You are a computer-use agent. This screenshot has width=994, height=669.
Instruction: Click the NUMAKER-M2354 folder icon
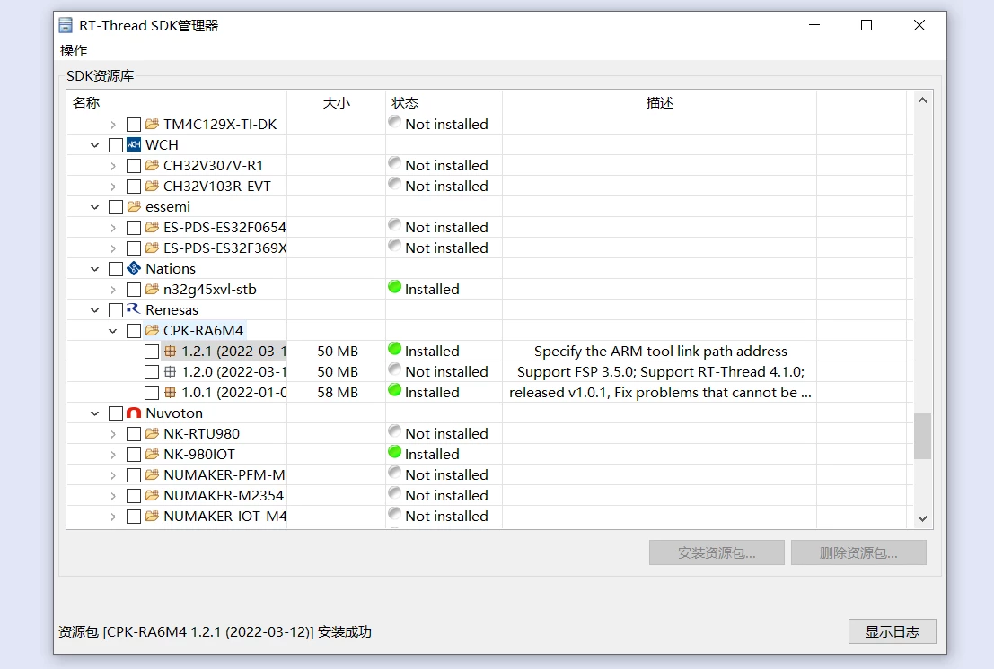click(x=152, y=495)
